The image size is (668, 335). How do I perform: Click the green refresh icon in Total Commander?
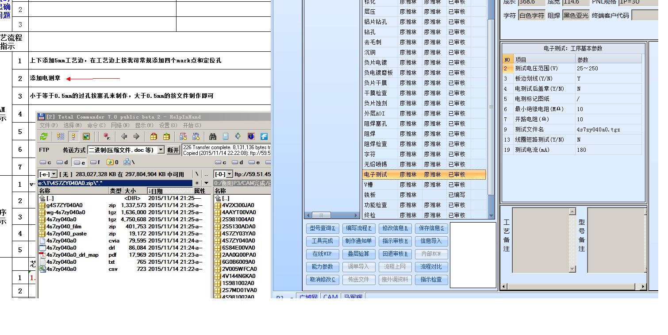[x=44, y=136]
